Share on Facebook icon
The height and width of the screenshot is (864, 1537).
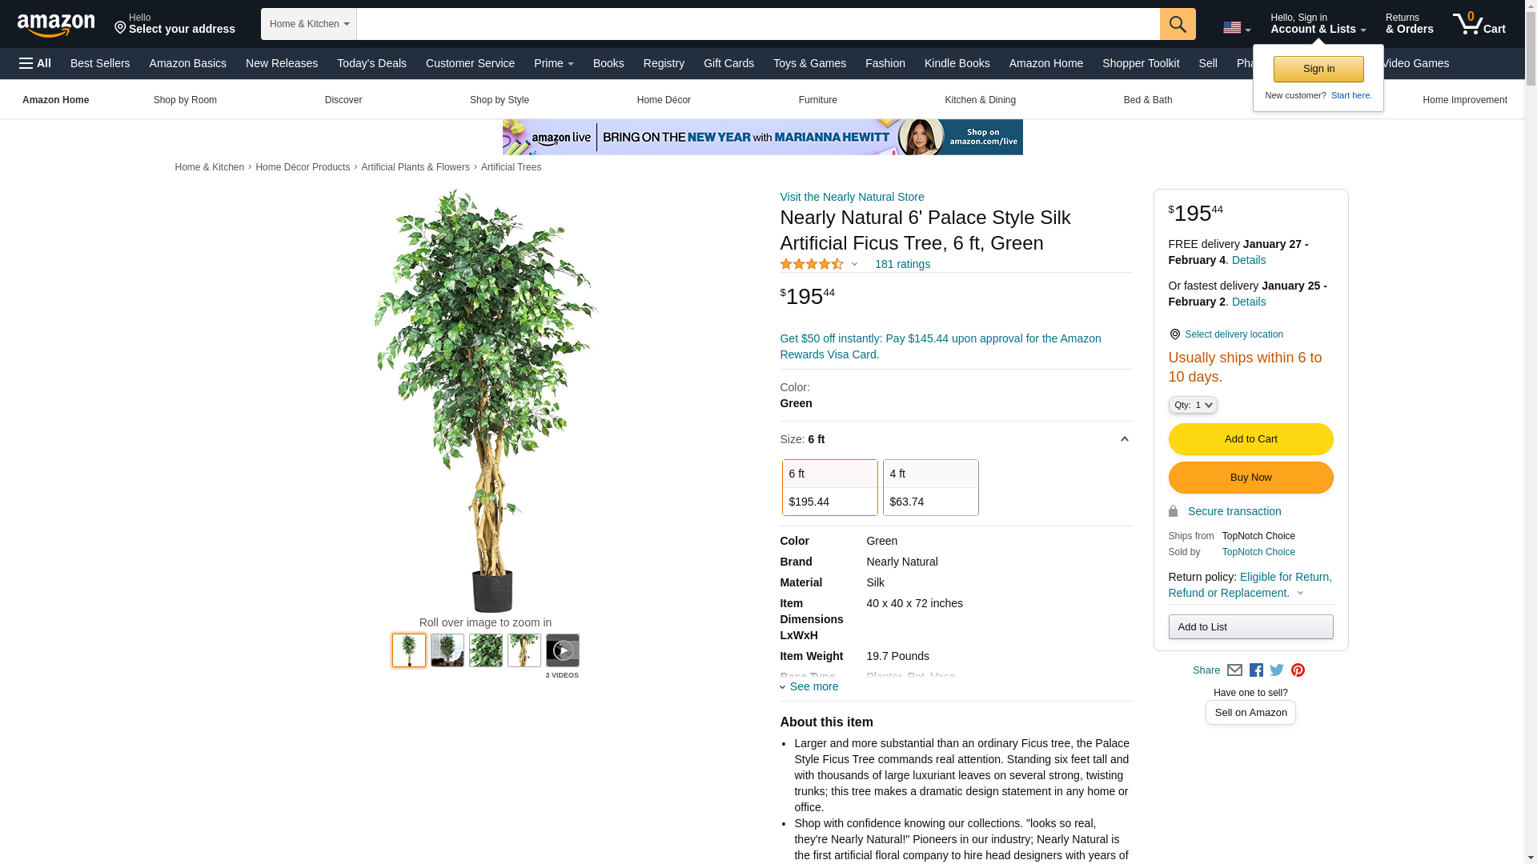1256,670
